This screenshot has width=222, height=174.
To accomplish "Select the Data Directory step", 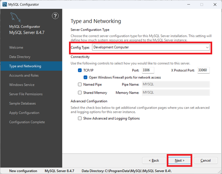I will (x=20, y=57).
